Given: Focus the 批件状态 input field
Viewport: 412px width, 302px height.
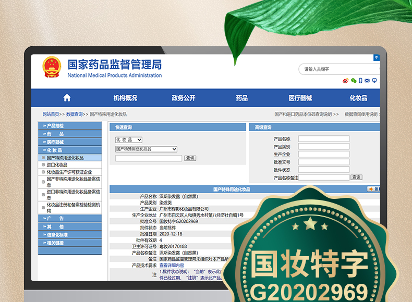Looking at the screenshot, I should tap(324, 170).
